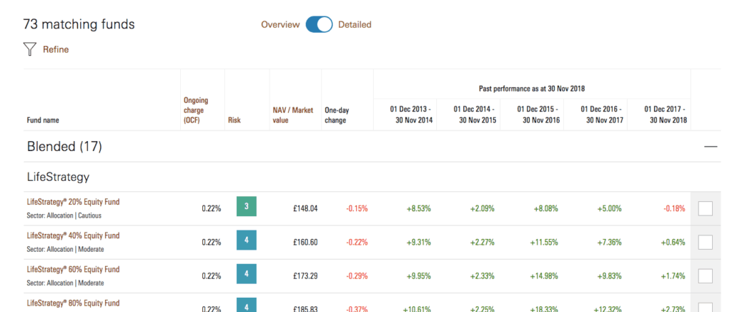
Task: Open LifeStrategy 40% Equity Fund link
Action: 74,236
